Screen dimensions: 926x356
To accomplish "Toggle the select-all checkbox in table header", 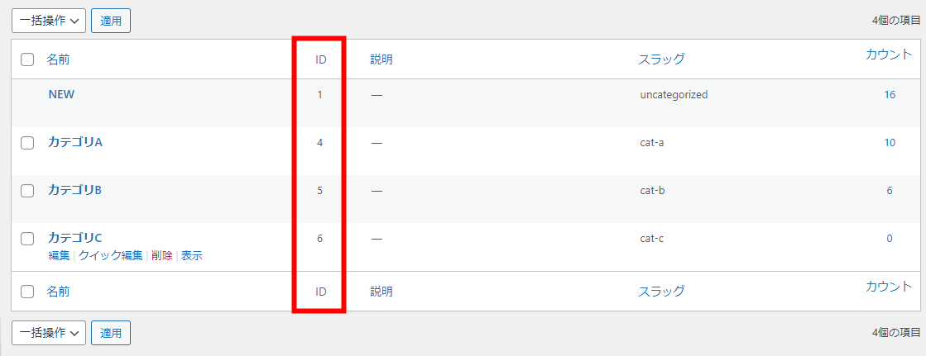I will (x=27, y=59).
